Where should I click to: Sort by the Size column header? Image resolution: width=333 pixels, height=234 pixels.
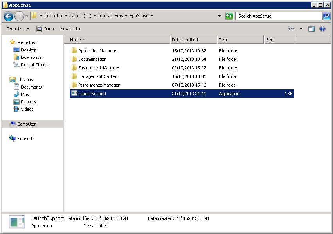point(280,40)
